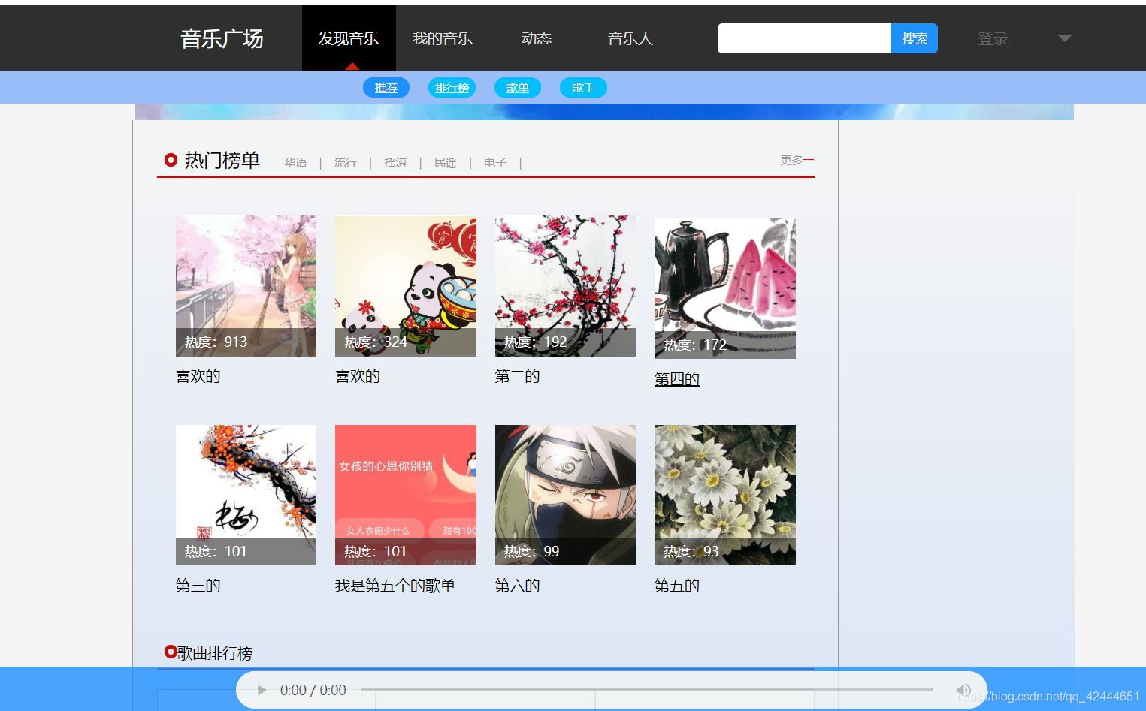The image size is (1146, 711).
Task: Go to 音乐人 tab
Action: (630, 38)
